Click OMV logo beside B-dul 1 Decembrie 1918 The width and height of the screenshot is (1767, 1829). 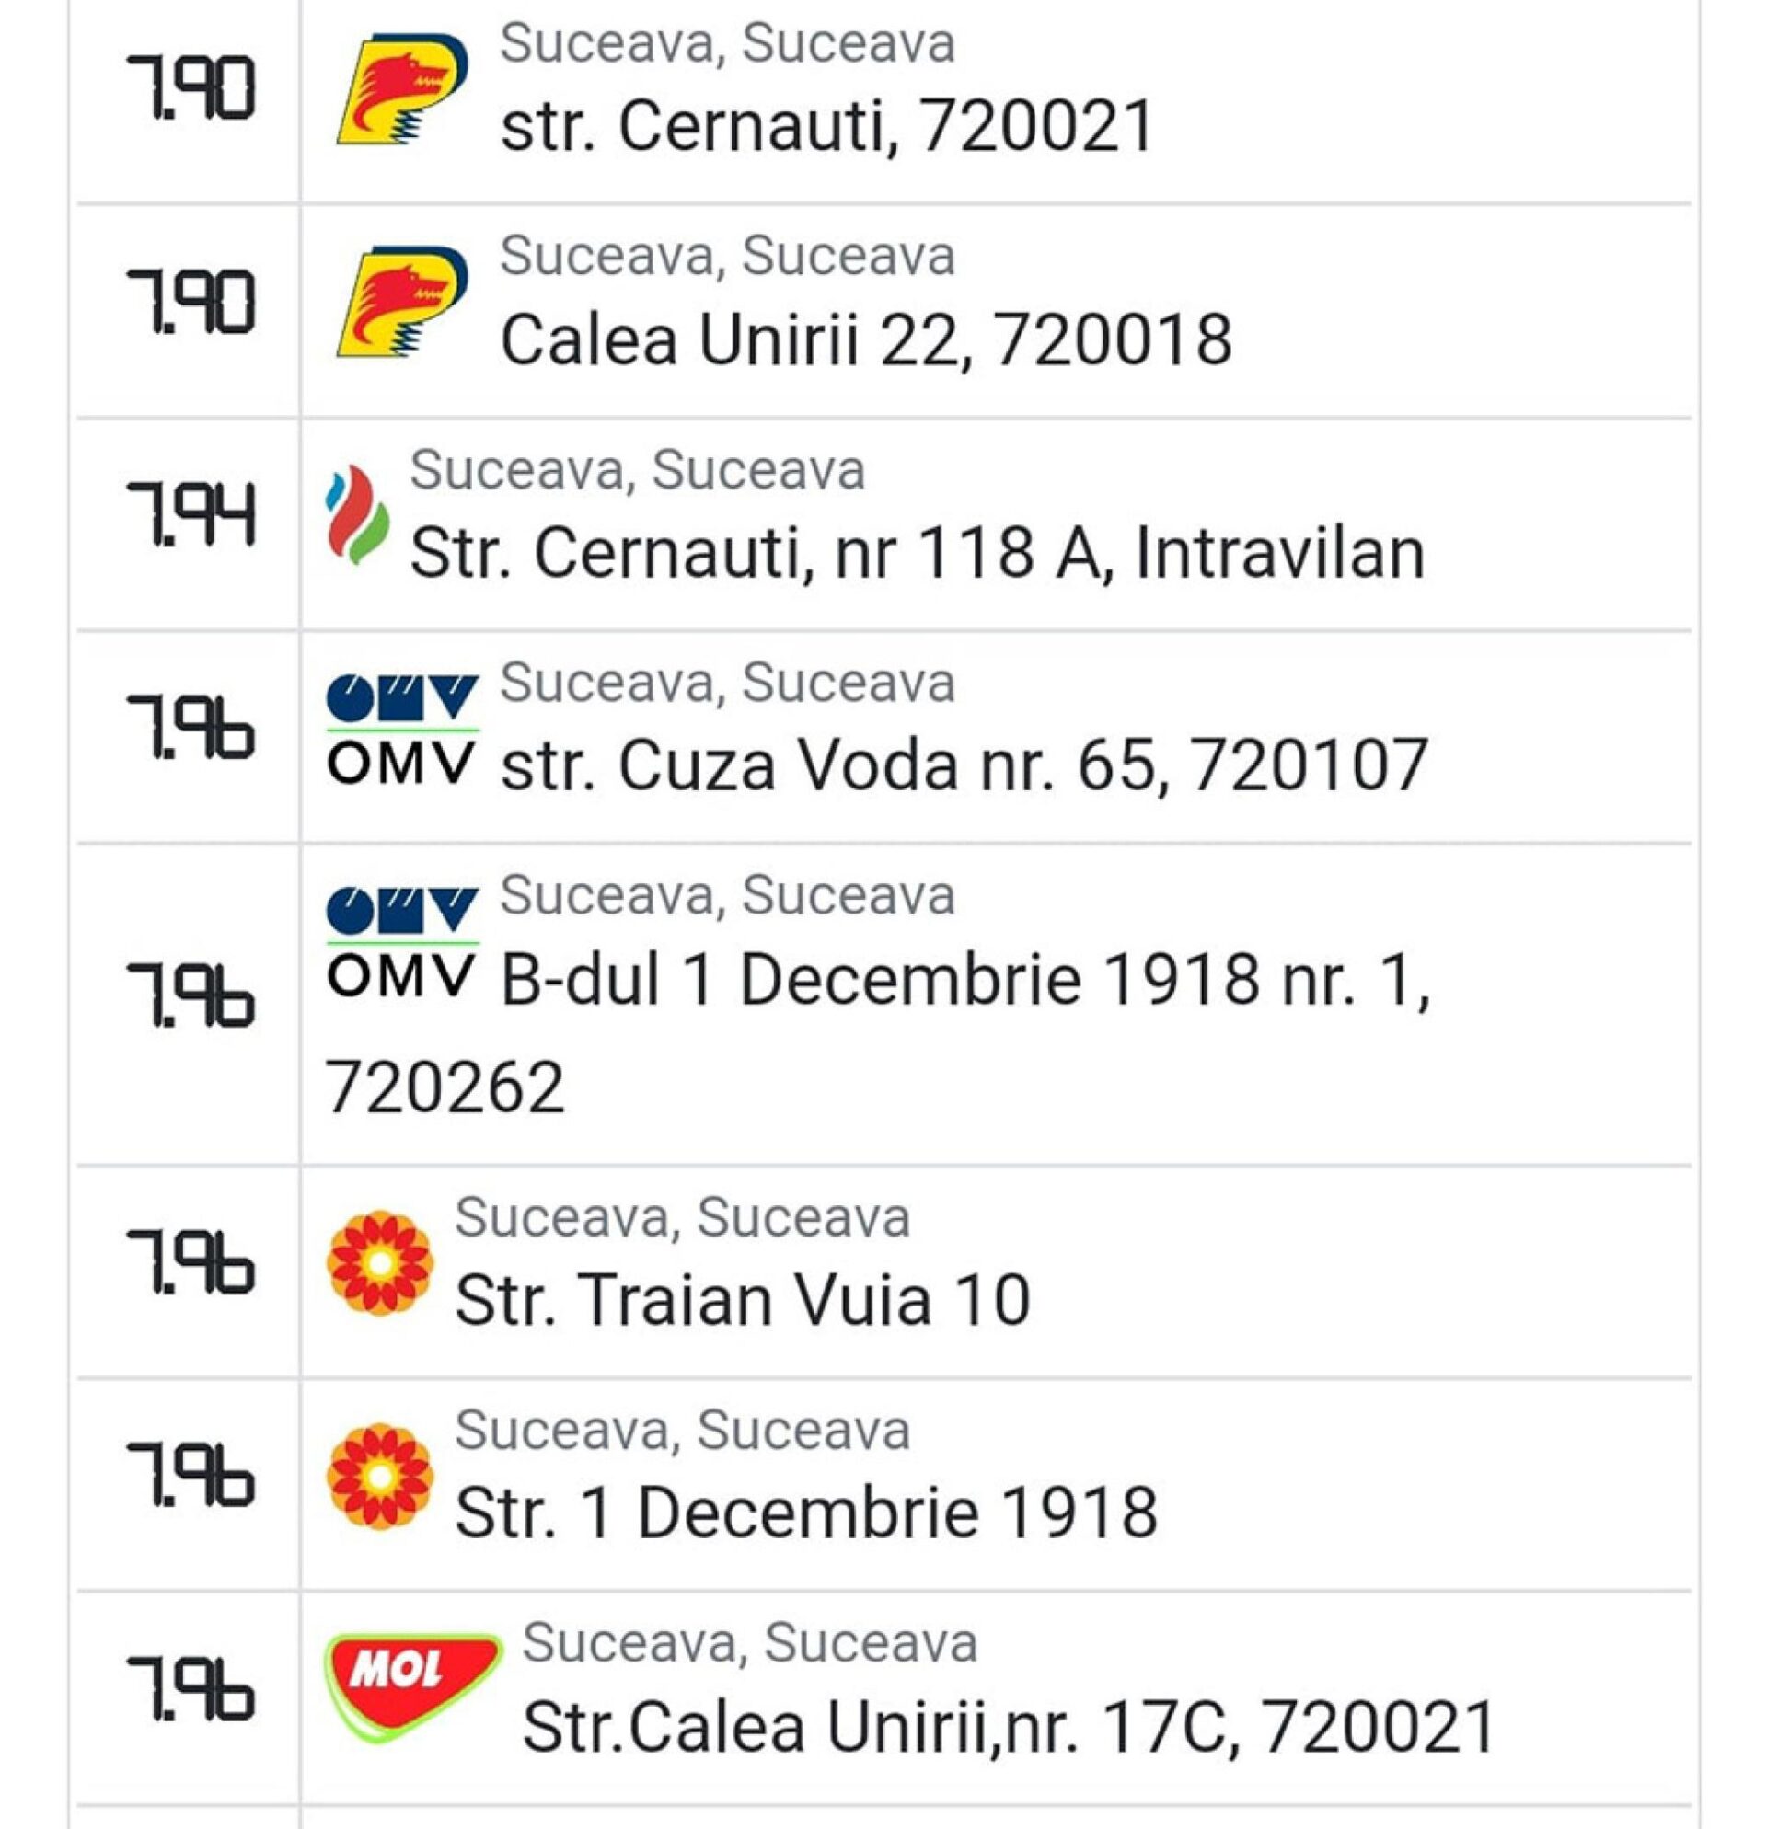click(x=402, y=940)
